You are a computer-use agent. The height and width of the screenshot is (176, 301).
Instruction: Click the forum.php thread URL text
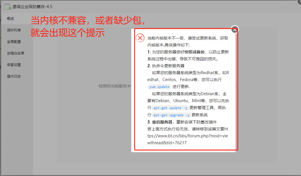188,136
